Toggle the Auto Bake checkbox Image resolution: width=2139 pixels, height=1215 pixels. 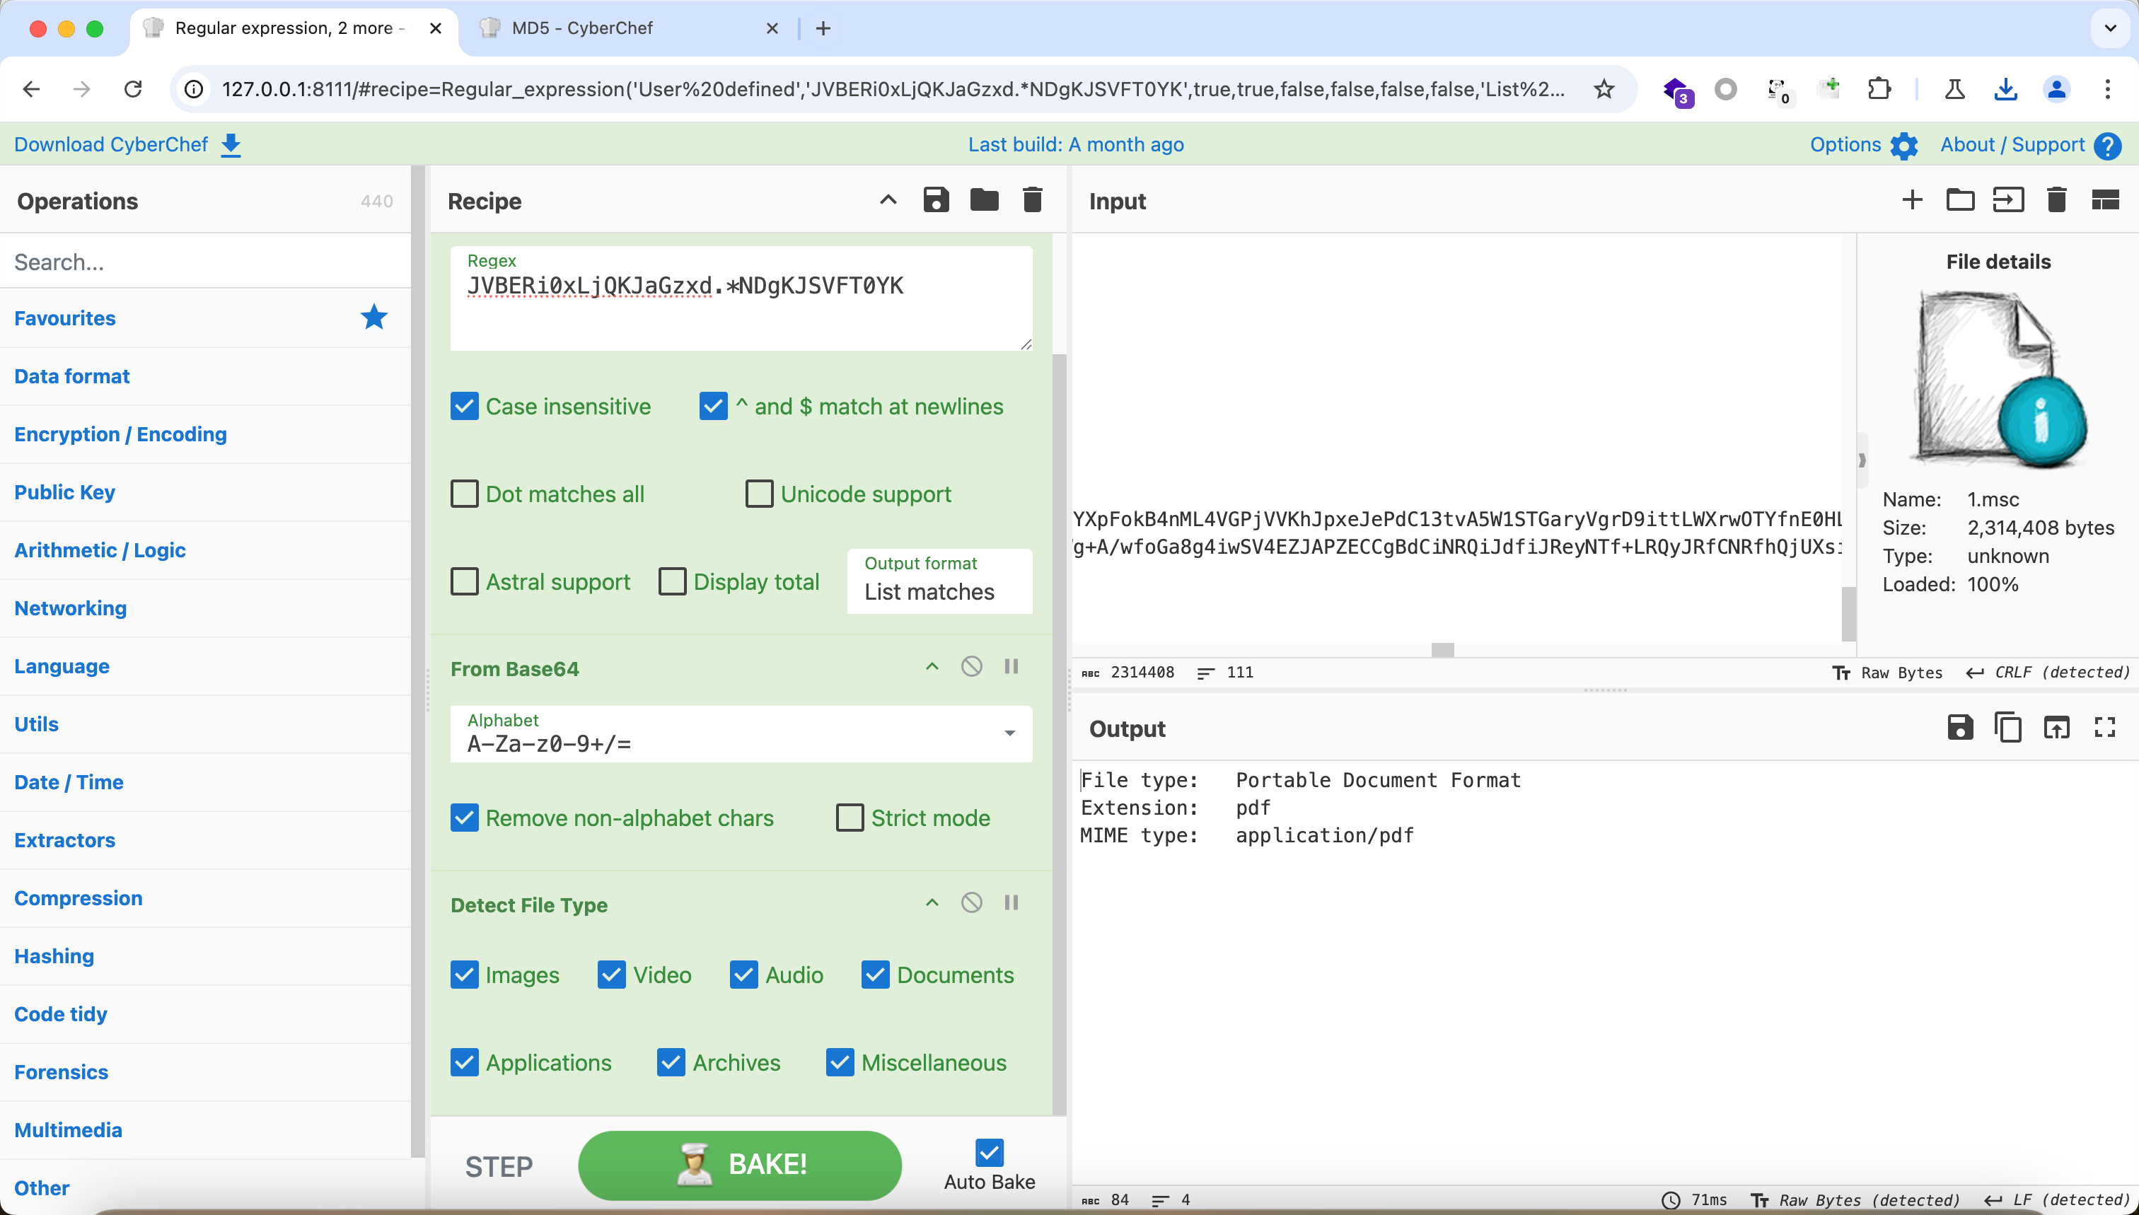tap(989, 1153)
